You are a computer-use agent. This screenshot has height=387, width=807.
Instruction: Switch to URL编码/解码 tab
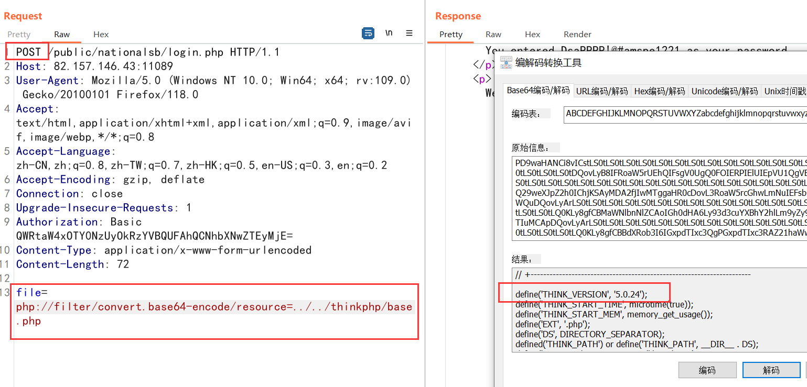(602, 91)
